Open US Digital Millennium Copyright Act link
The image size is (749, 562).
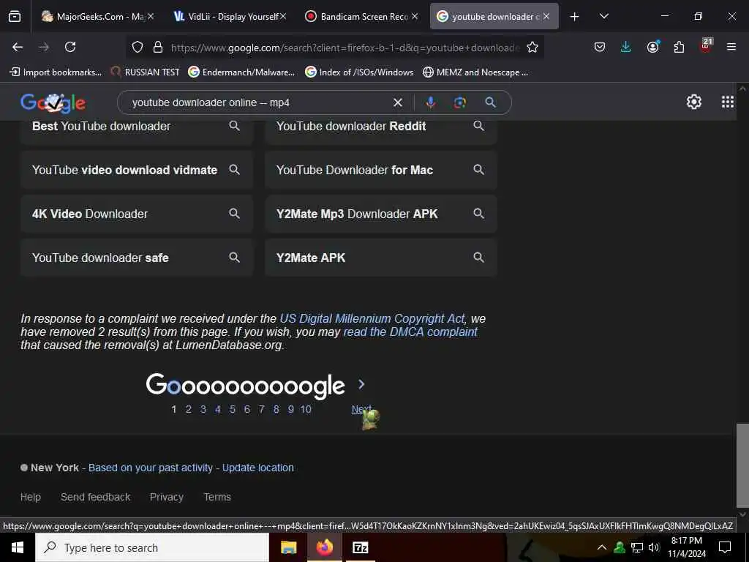coord(372,319)
